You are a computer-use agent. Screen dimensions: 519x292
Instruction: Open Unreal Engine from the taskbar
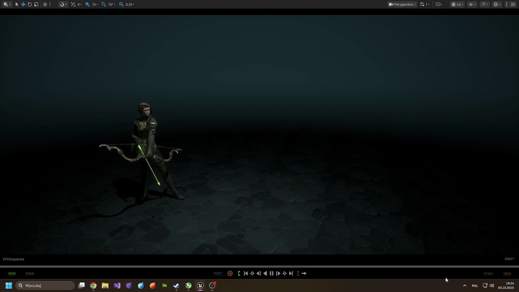(200, 286)
